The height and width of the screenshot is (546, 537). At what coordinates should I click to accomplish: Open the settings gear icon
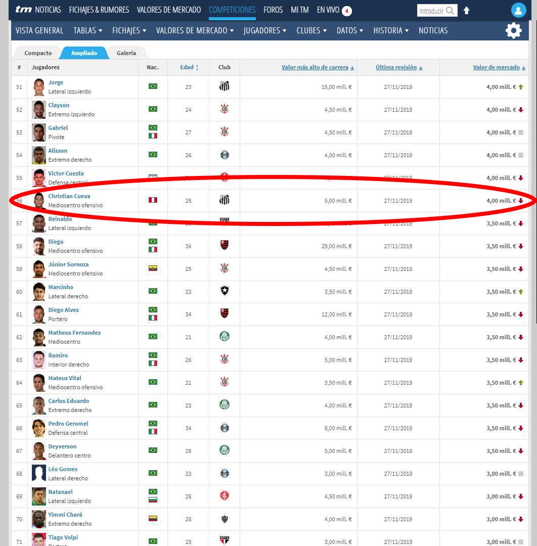pyautogui.click(x=513, y=31)
